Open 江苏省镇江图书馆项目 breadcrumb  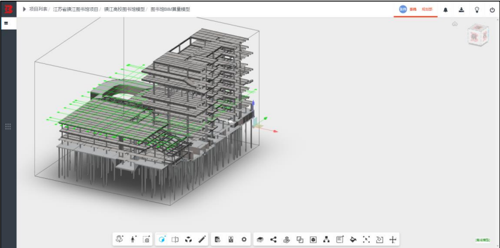76,9
